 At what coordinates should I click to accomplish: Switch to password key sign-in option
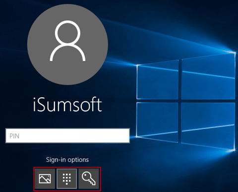[89, 179]
